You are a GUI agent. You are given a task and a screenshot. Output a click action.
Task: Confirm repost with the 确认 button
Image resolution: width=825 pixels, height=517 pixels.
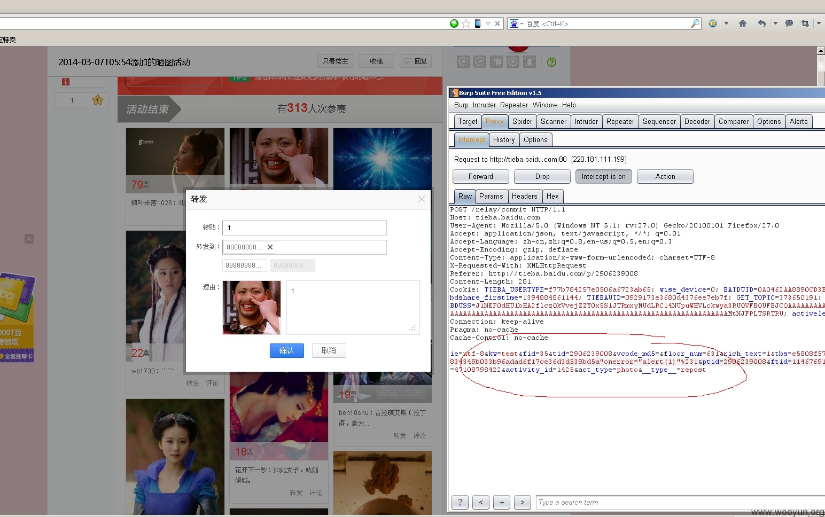point(287,350)
